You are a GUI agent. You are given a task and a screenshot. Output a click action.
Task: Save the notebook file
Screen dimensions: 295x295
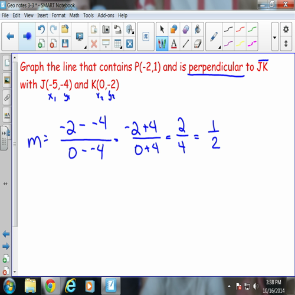coord(65,44)
